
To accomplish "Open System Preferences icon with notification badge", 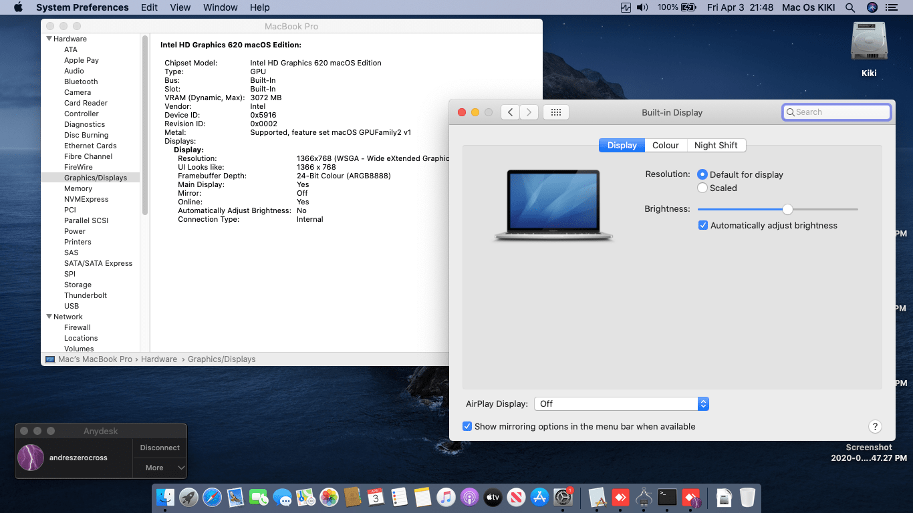I will tap(563, 498).
